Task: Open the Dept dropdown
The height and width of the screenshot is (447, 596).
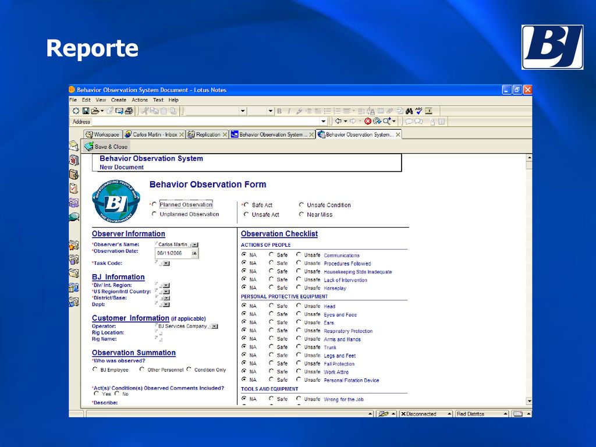Action: coord(166,304)
